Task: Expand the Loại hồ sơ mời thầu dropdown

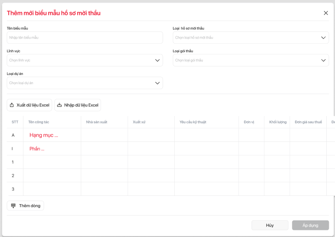Action: pos(324,38)
